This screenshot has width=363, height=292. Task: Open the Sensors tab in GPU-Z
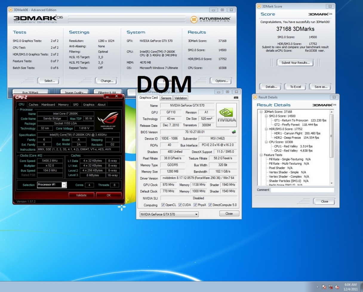[166, 98]
